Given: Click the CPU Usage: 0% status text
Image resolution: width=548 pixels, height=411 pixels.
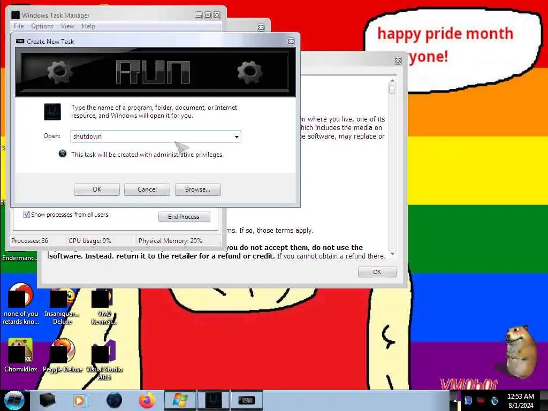Looking at the screenshot, I should pos(90,241).
